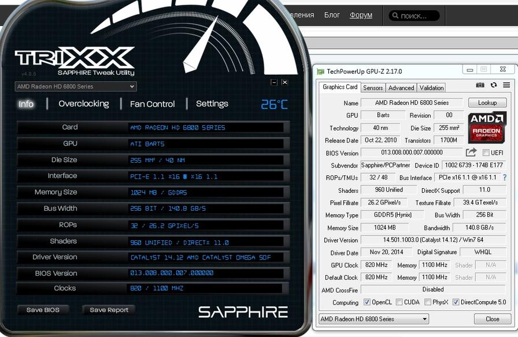The height and width of the screenshot is (337, 518).
Task: Click the TRIXX Card row value
Action: click(x=205, y=127)
